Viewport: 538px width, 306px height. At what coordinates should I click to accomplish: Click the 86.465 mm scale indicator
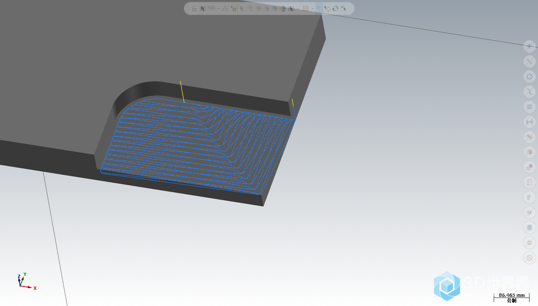tap(512, 295)
